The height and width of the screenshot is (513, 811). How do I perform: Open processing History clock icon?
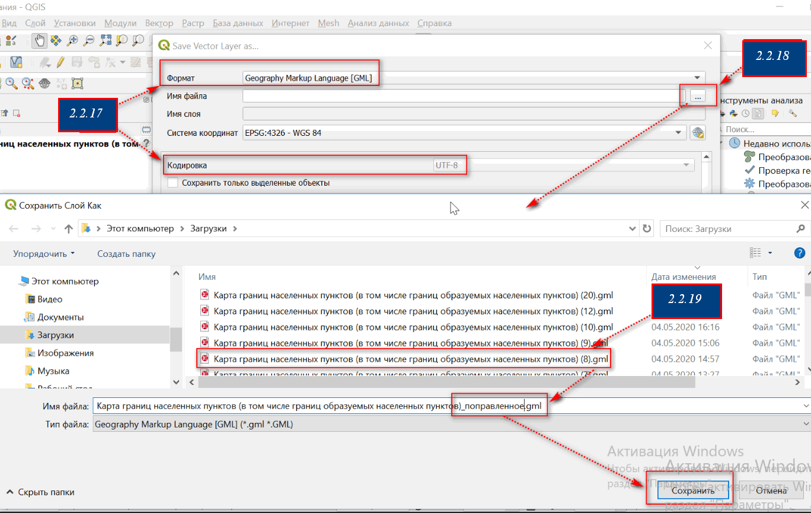(745, 113)
